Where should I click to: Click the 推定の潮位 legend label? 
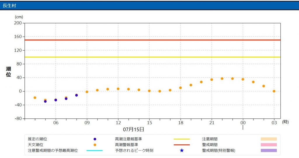(x=37, y=139)
